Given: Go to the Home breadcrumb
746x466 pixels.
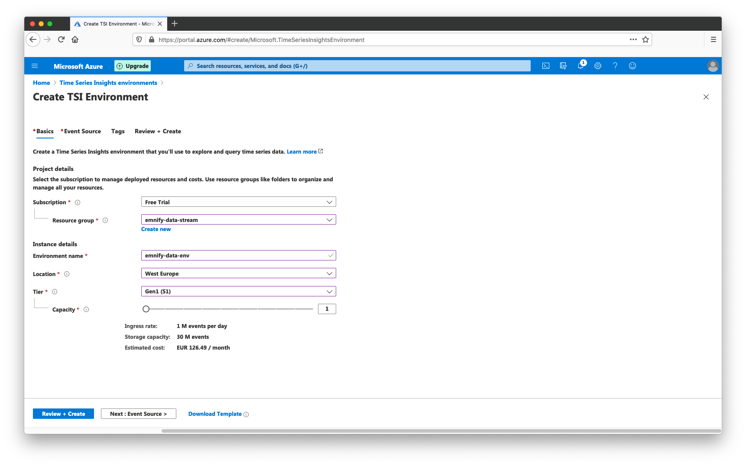Looking at the screenshot, I should click(x=42, y=83).
